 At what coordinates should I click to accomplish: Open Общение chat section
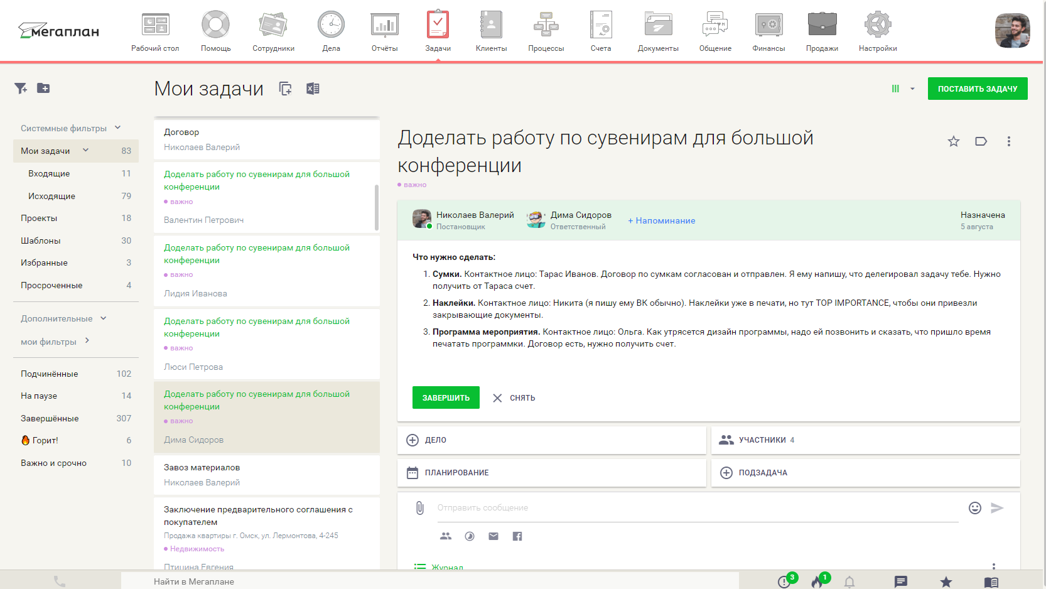(715, 31)
